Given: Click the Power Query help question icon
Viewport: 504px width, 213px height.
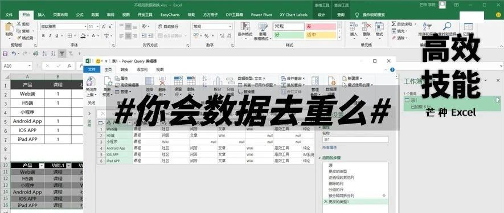Looking at the screenshot, I should (x=392, y=69).
